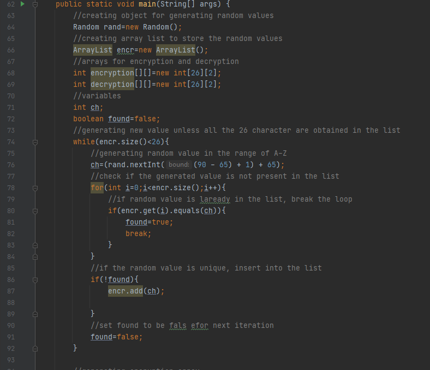Click the '//variables' comment
This screenshot has width=430, height=370.
point(97,96)
